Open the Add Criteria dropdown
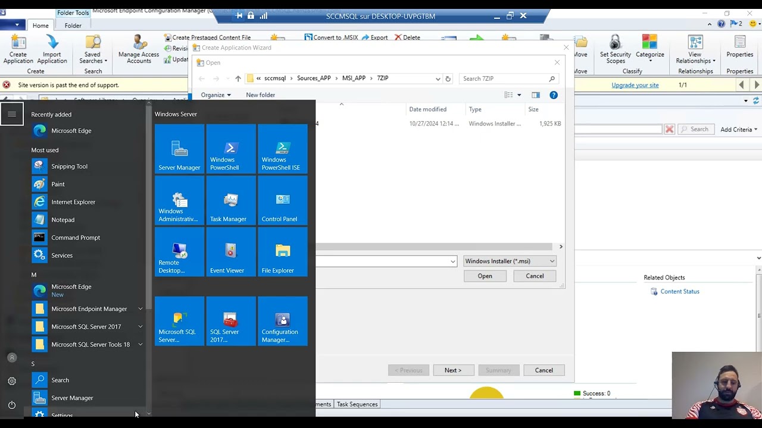 (x=739, y=130)
